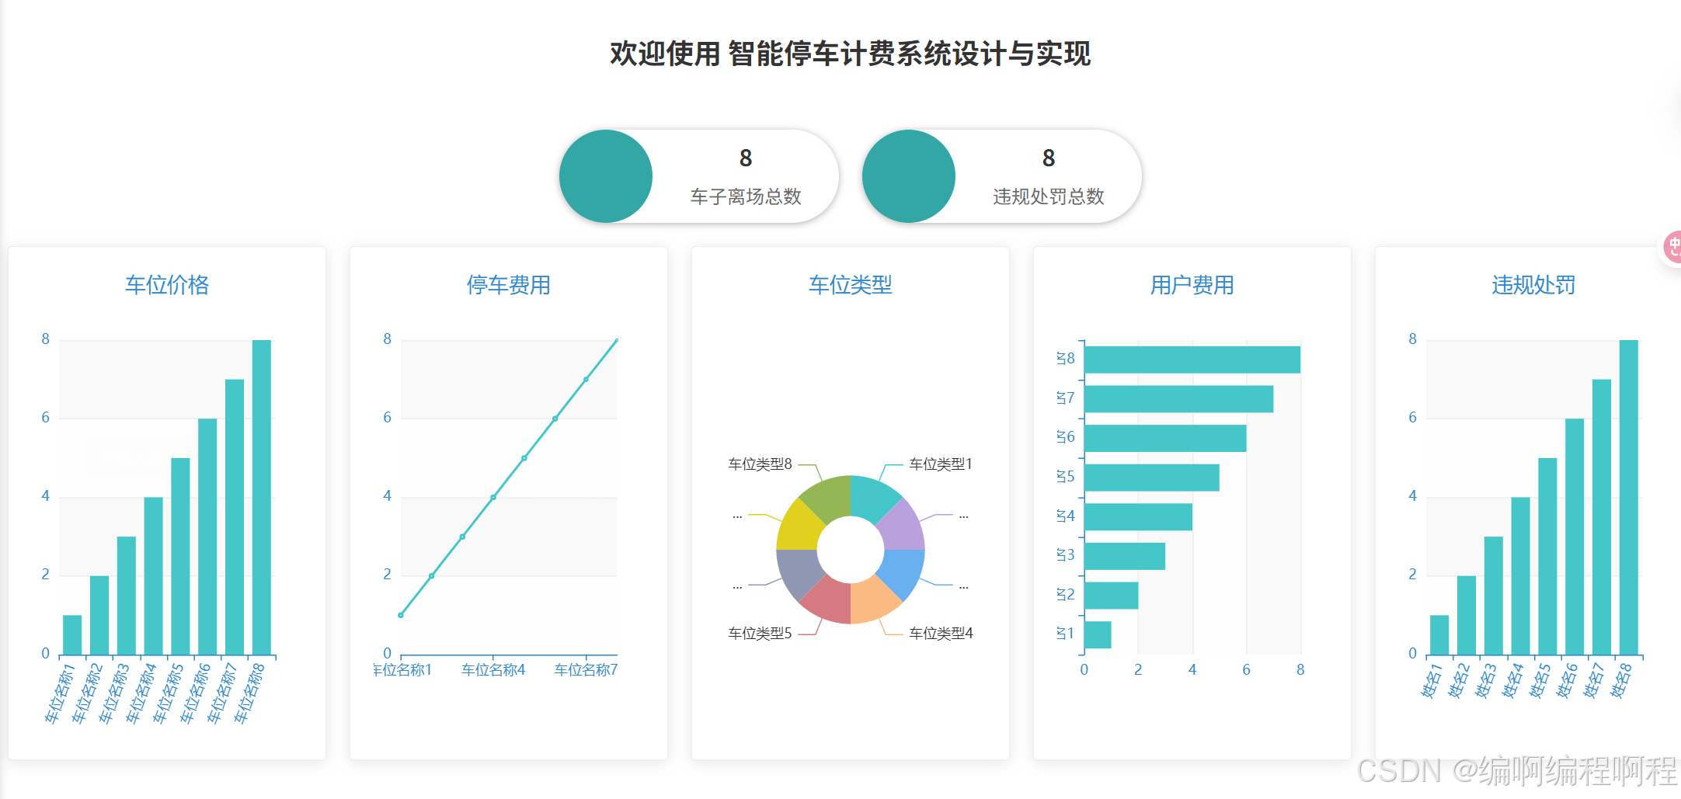The height and width of the screenshot is (799, 1681).
Task: Click the 车位名称1 axis label in 停车费用
Action: 403,669
